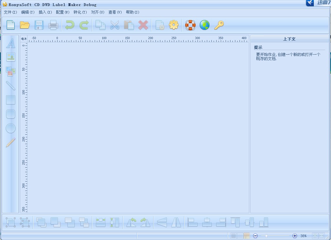Image resolution: width=331 pixels, height=240 pixels.
Task: Open help via the lifebuoy icon
Action: pyautogui.click(x=190, y=25)
